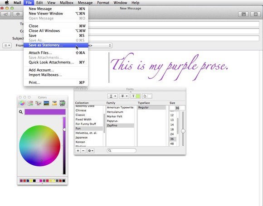Select the Herculanum font family
This screenshot has height=206, width=263.
120,112
